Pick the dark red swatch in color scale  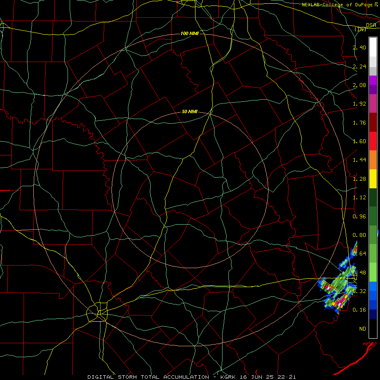373,122
